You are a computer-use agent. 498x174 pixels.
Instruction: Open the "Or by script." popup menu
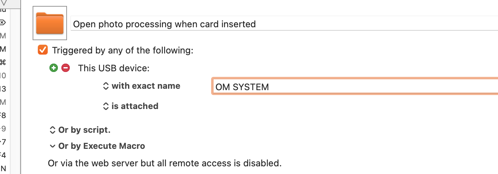[80, 130]
